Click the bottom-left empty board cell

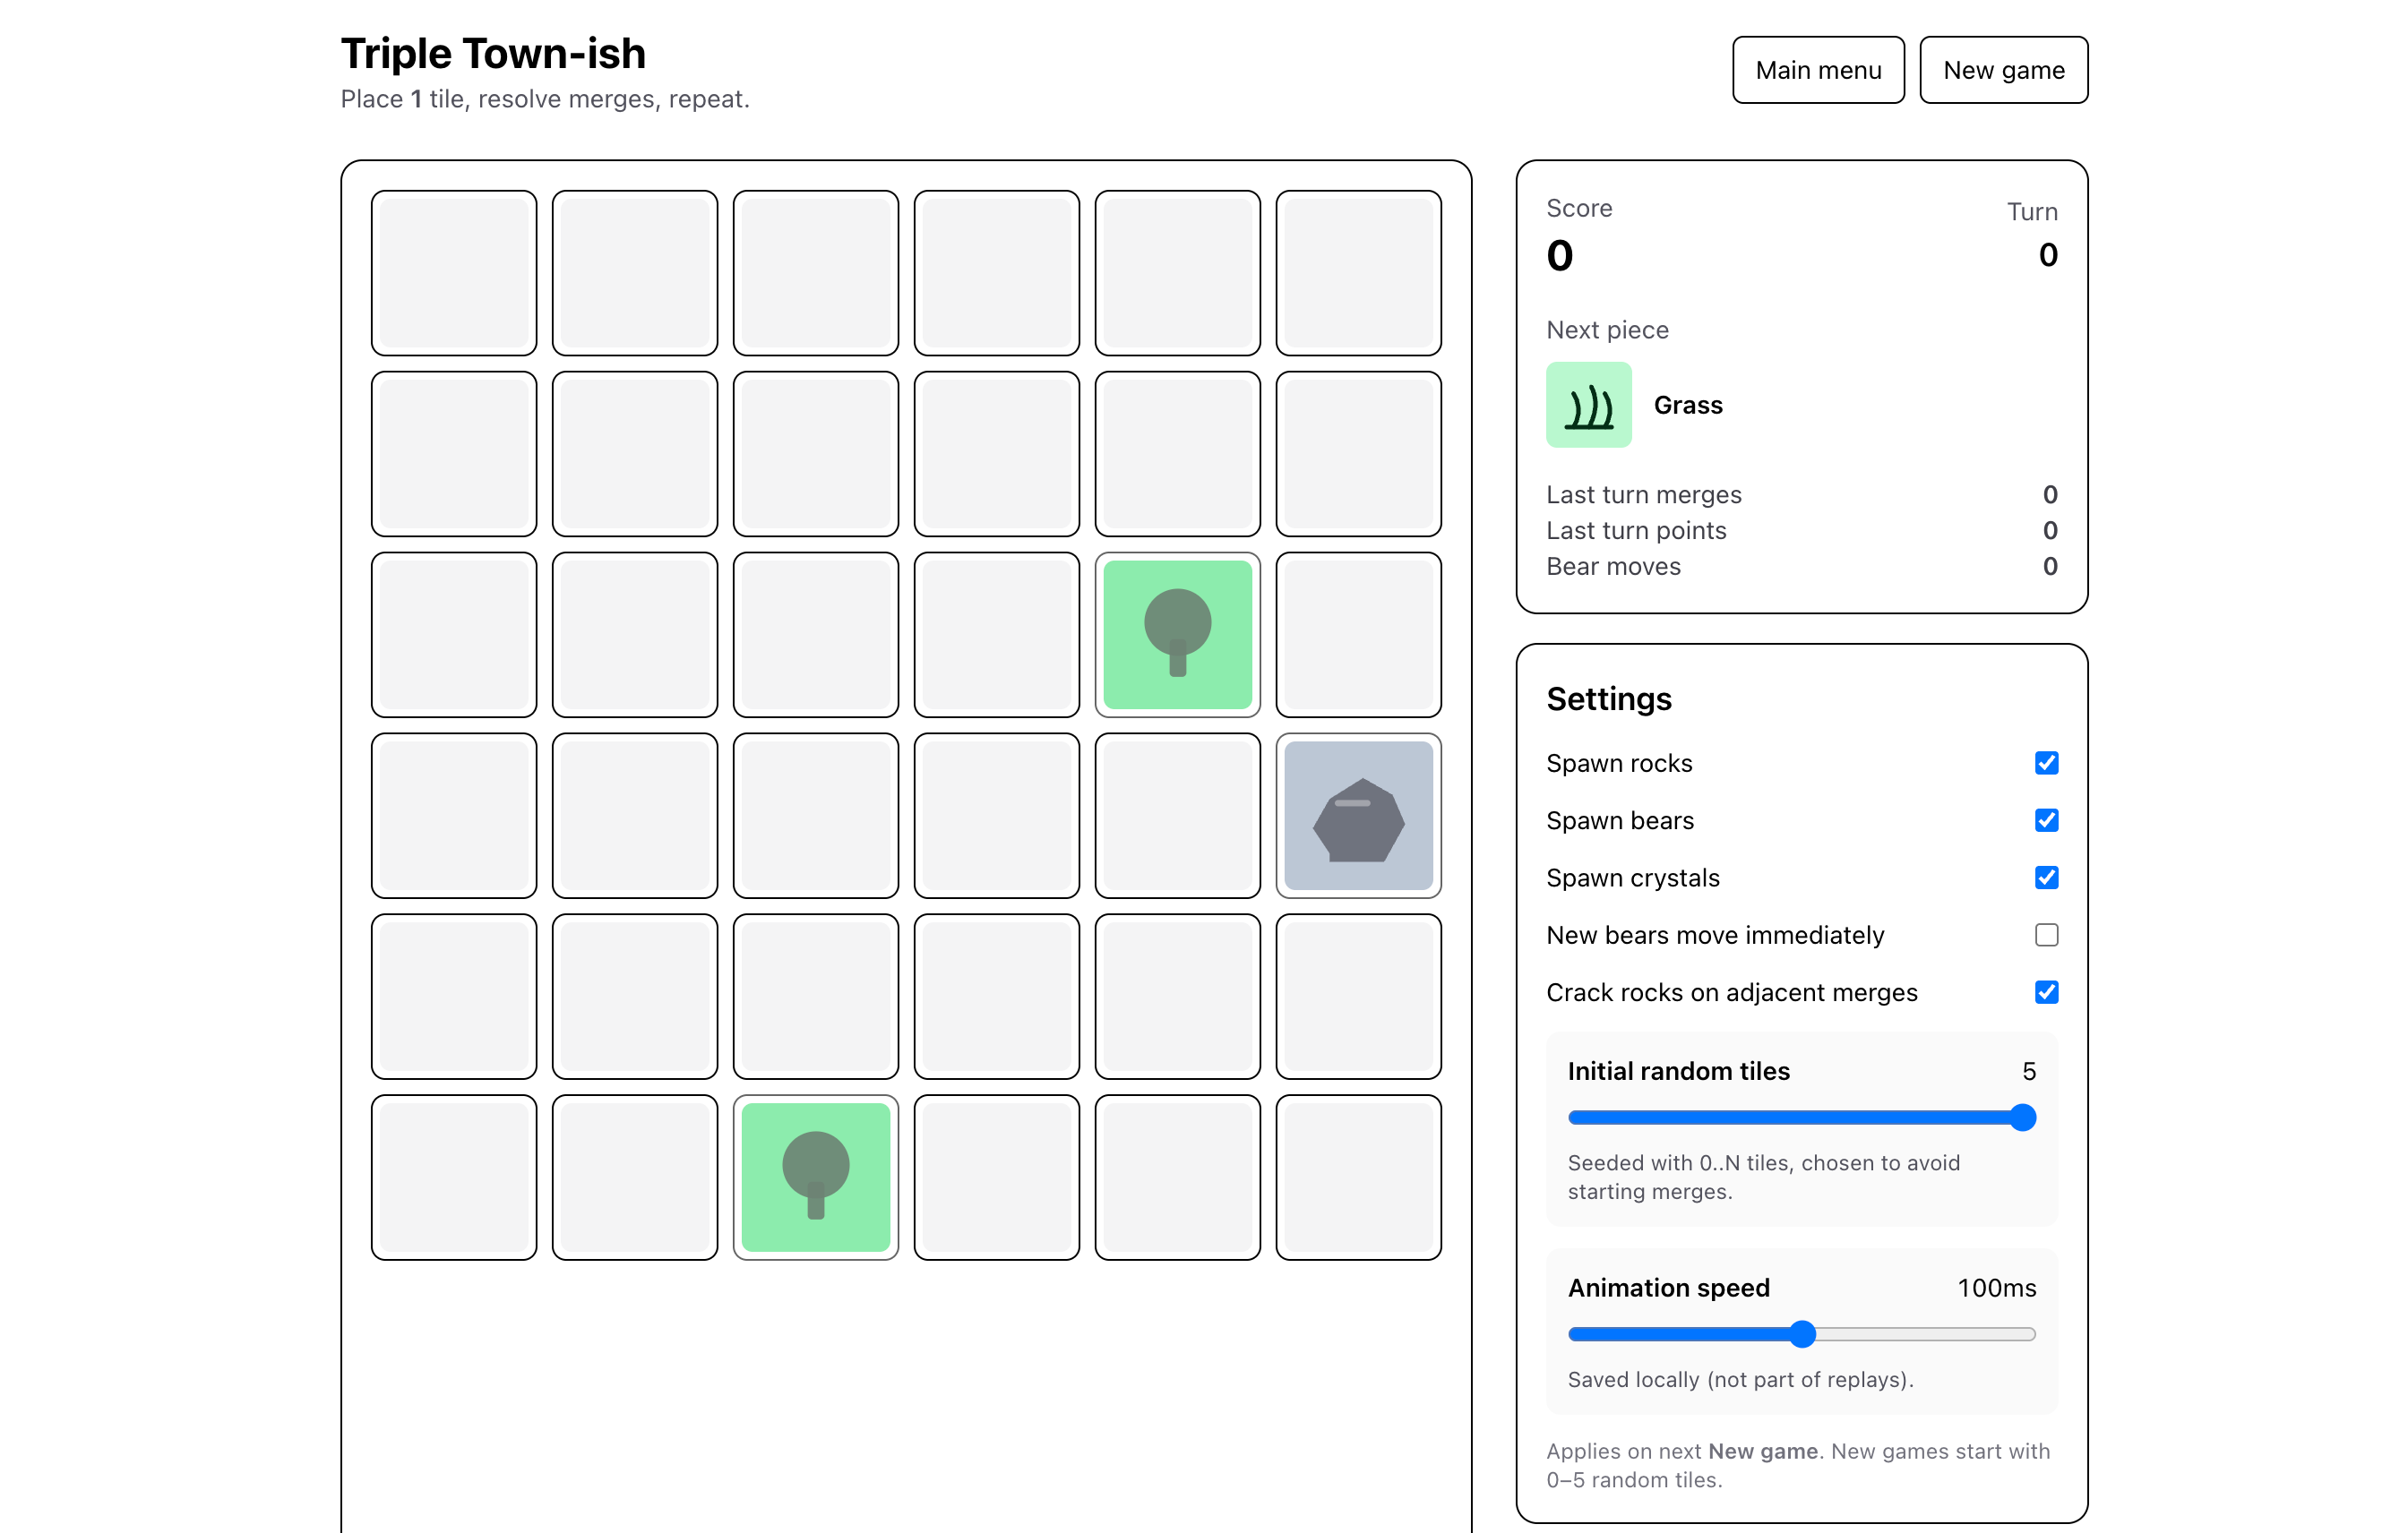[x=454, y=1178]
